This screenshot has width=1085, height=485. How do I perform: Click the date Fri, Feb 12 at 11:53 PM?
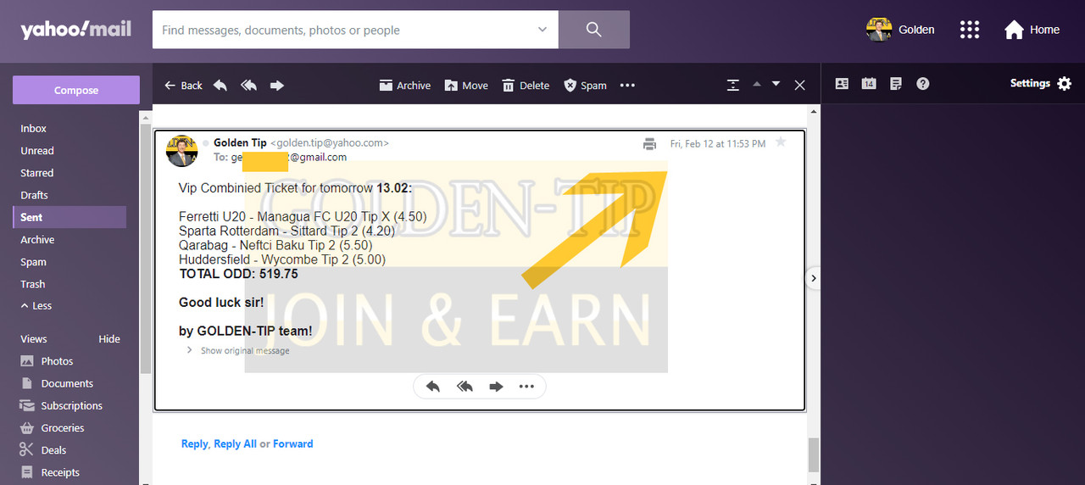tap(718, 144)
